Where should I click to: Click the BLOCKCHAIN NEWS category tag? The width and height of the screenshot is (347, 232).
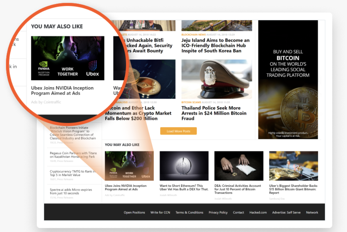click(193, 35)
